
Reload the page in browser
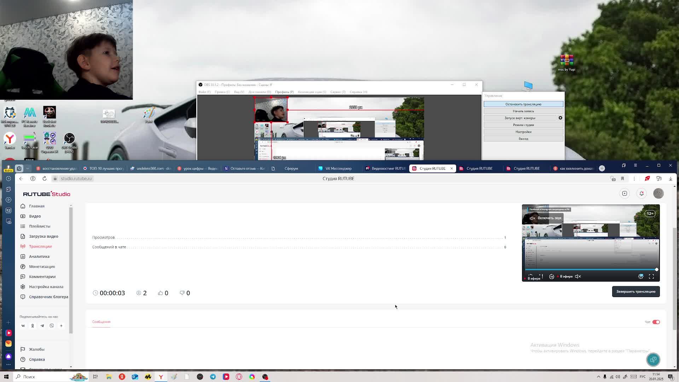[45, 179]
